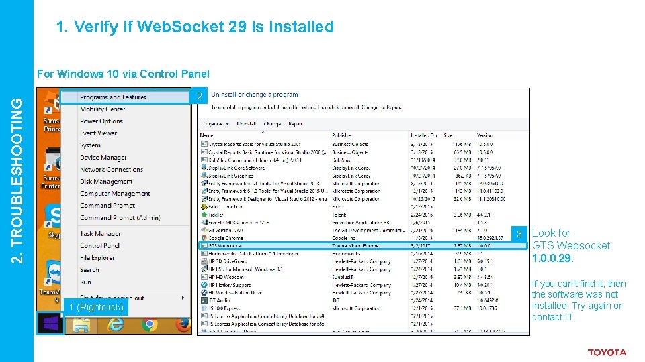
Task: Click the SunplusIT publisher cell
Action: point(343,277)
